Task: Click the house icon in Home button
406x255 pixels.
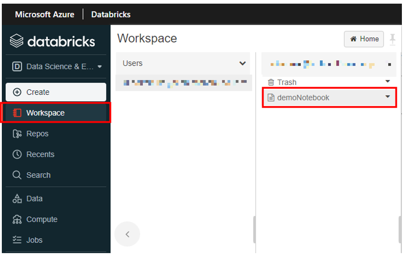Action: tap(353, 39)
